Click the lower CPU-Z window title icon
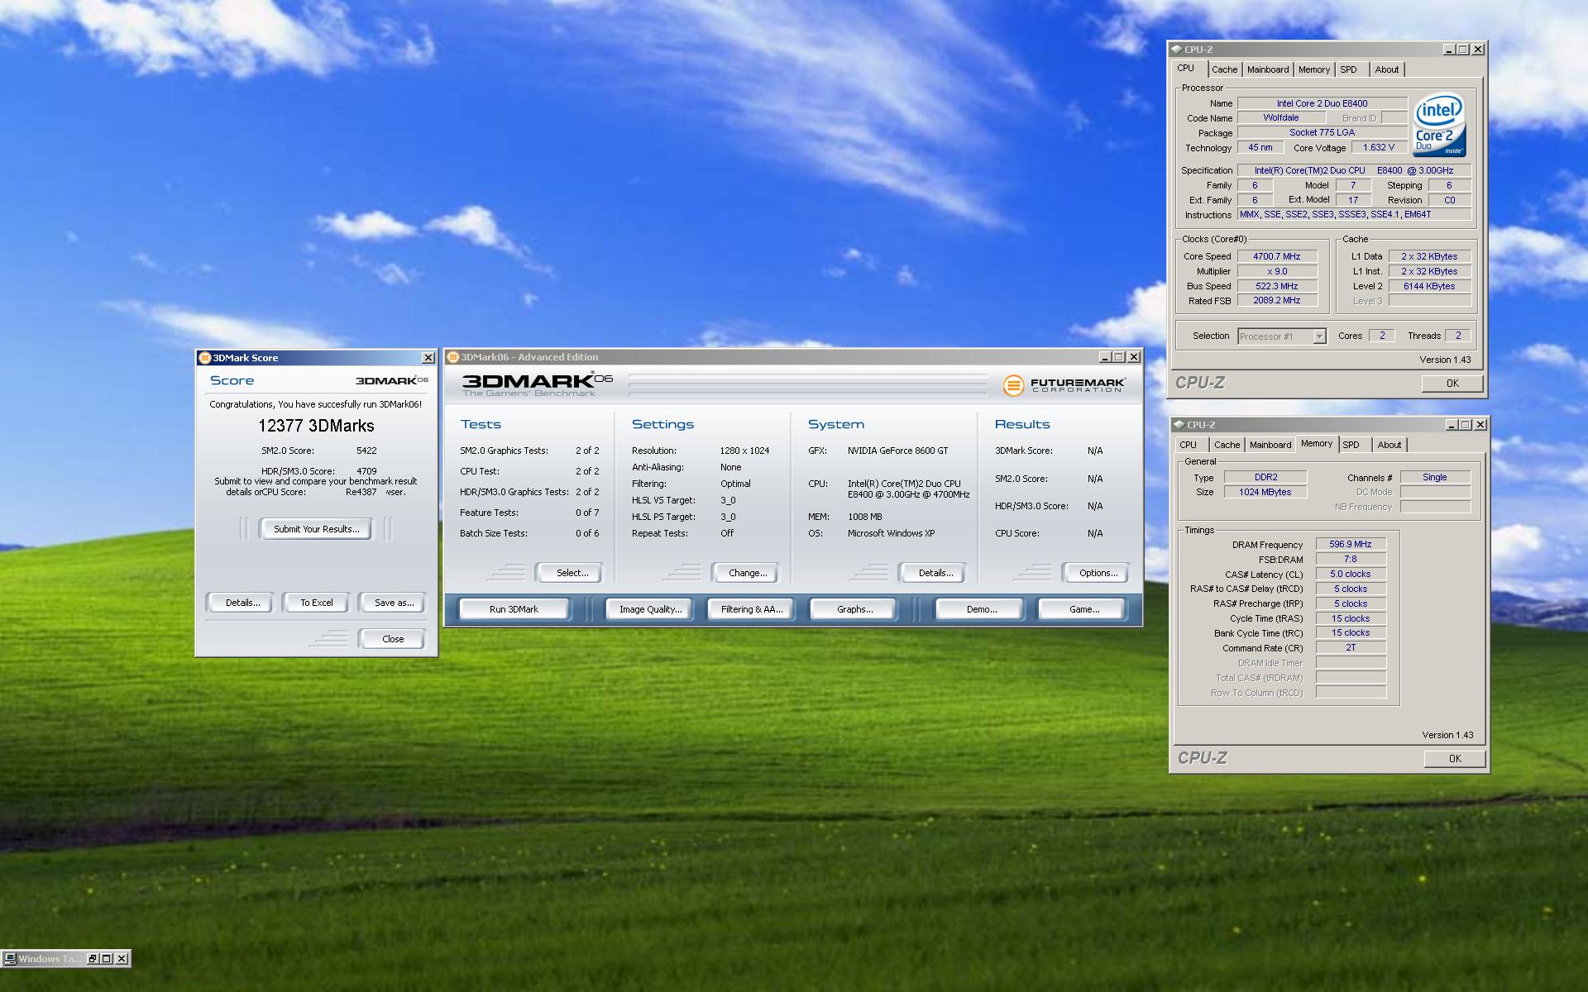 pos(1179,425)
